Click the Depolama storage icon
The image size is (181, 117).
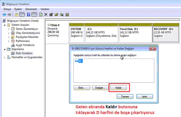click(8, 49)
